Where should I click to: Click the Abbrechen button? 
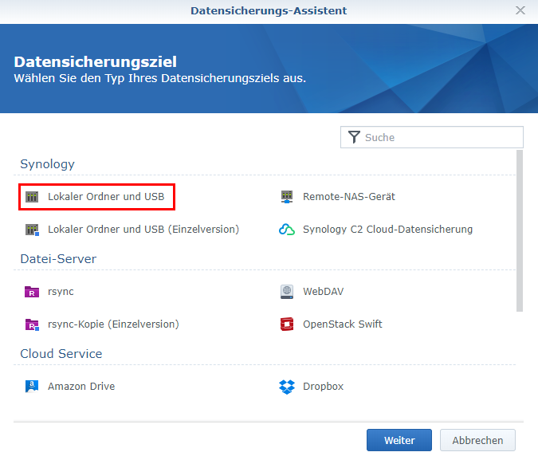click(x=477, y=440)
